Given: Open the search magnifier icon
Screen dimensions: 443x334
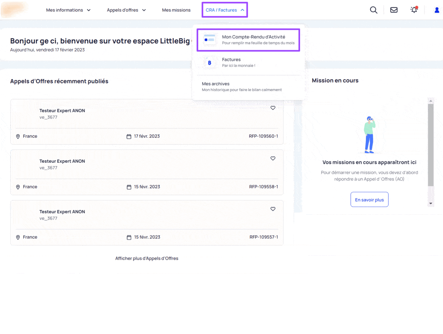Looking at the screenshot, I should coord(374,10).
